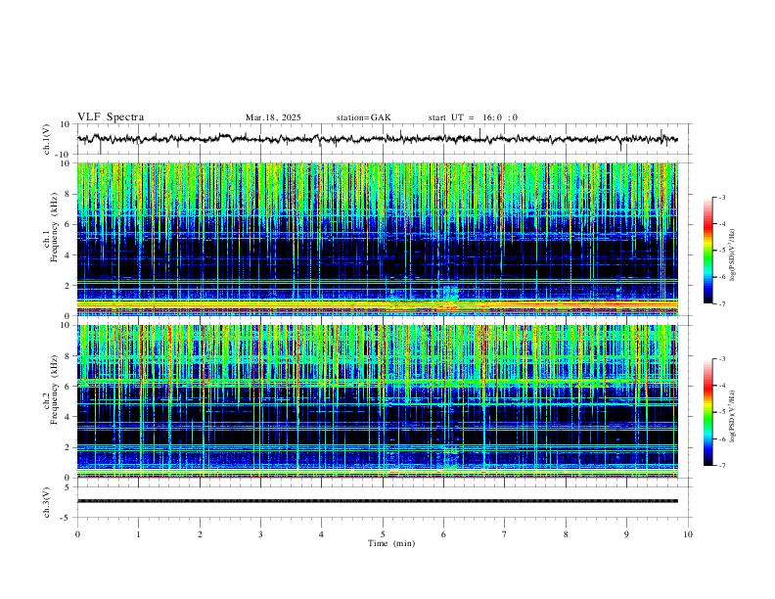Image resolution: width=775 pixels, height=599 pixels.
Task: Click the "start UT = 16:0 :0" text
Action: (x=473, y=117)
